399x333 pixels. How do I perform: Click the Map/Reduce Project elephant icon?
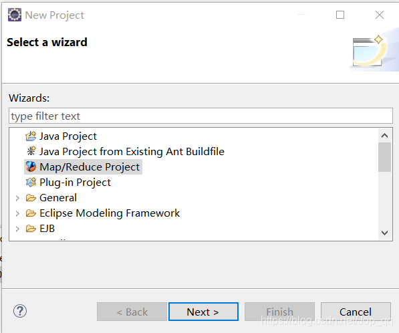[x=31, y=166]
